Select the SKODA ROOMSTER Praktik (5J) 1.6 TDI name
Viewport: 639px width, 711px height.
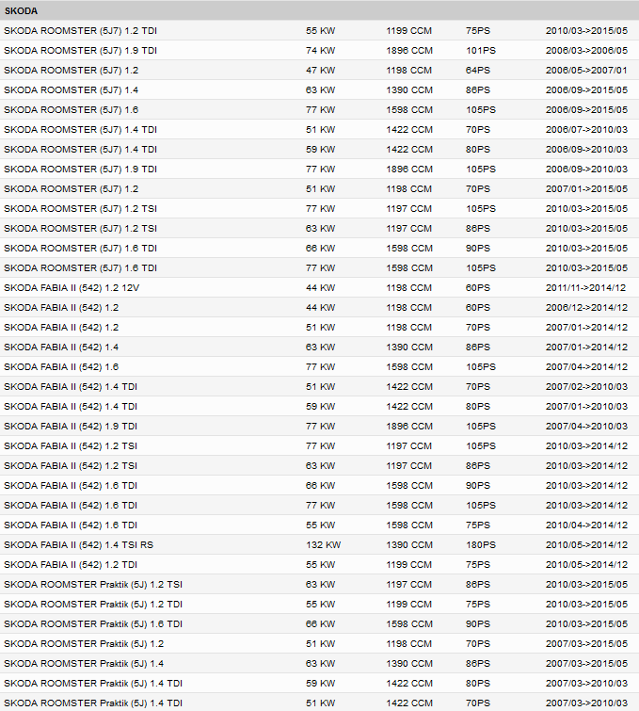click(93, 624)
